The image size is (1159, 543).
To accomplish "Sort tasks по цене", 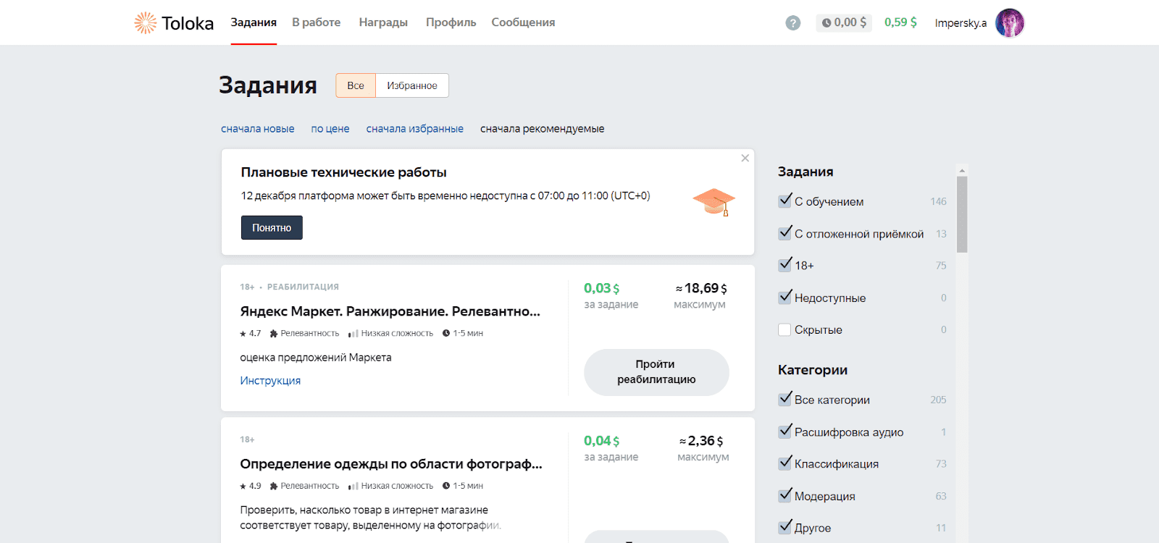I will click(330, 129).
